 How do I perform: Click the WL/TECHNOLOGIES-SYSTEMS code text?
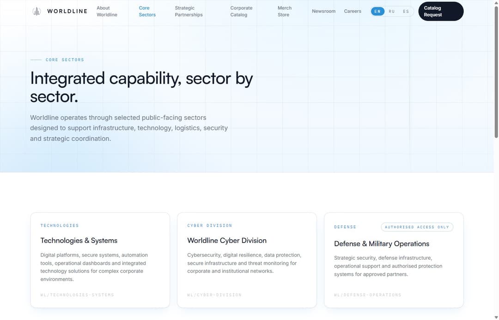(x=77, y=295)
